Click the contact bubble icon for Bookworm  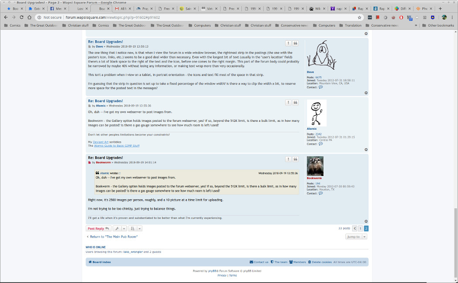[x=320, y=193]
